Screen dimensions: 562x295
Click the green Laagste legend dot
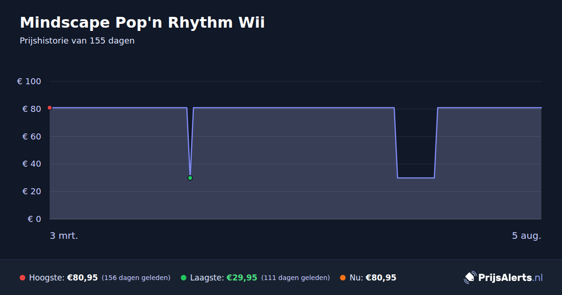coord(184,278)
